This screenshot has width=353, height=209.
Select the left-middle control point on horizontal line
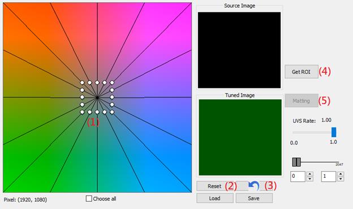point(82,97)
